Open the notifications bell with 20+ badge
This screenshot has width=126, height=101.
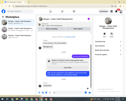116,11
